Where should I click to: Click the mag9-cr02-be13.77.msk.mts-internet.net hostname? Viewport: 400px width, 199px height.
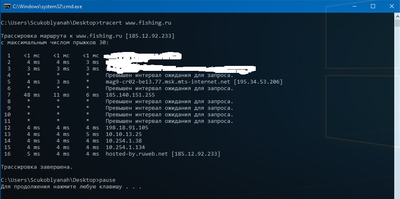(168, 82)
